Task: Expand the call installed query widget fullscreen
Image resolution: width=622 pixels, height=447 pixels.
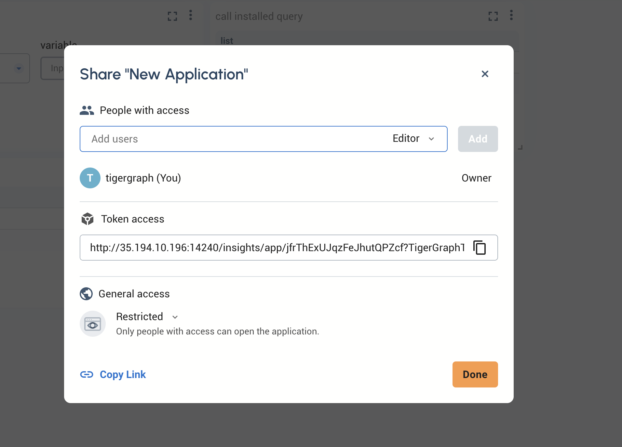Action: 493,16
